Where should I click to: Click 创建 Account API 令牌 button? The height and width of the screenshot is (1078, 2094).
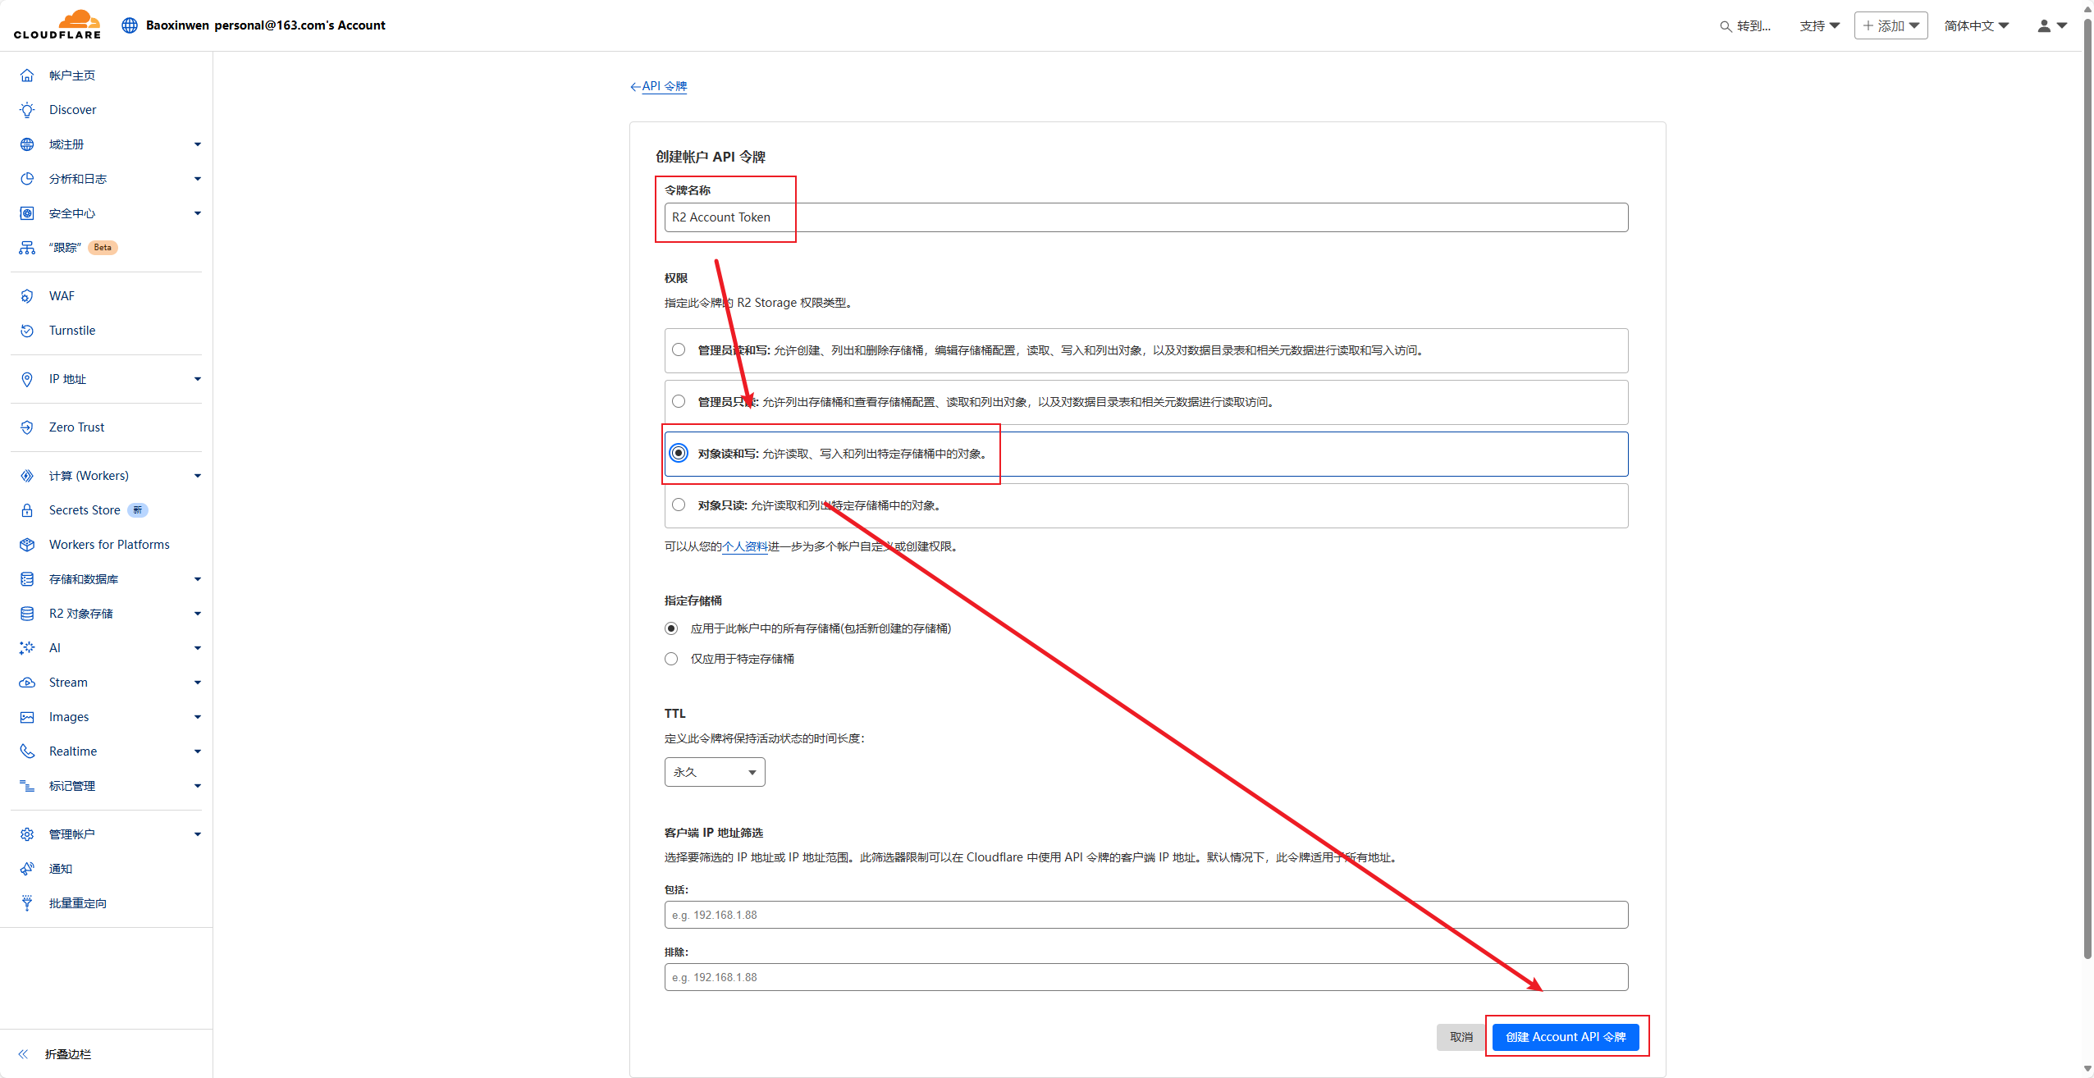point(1566,1037)
